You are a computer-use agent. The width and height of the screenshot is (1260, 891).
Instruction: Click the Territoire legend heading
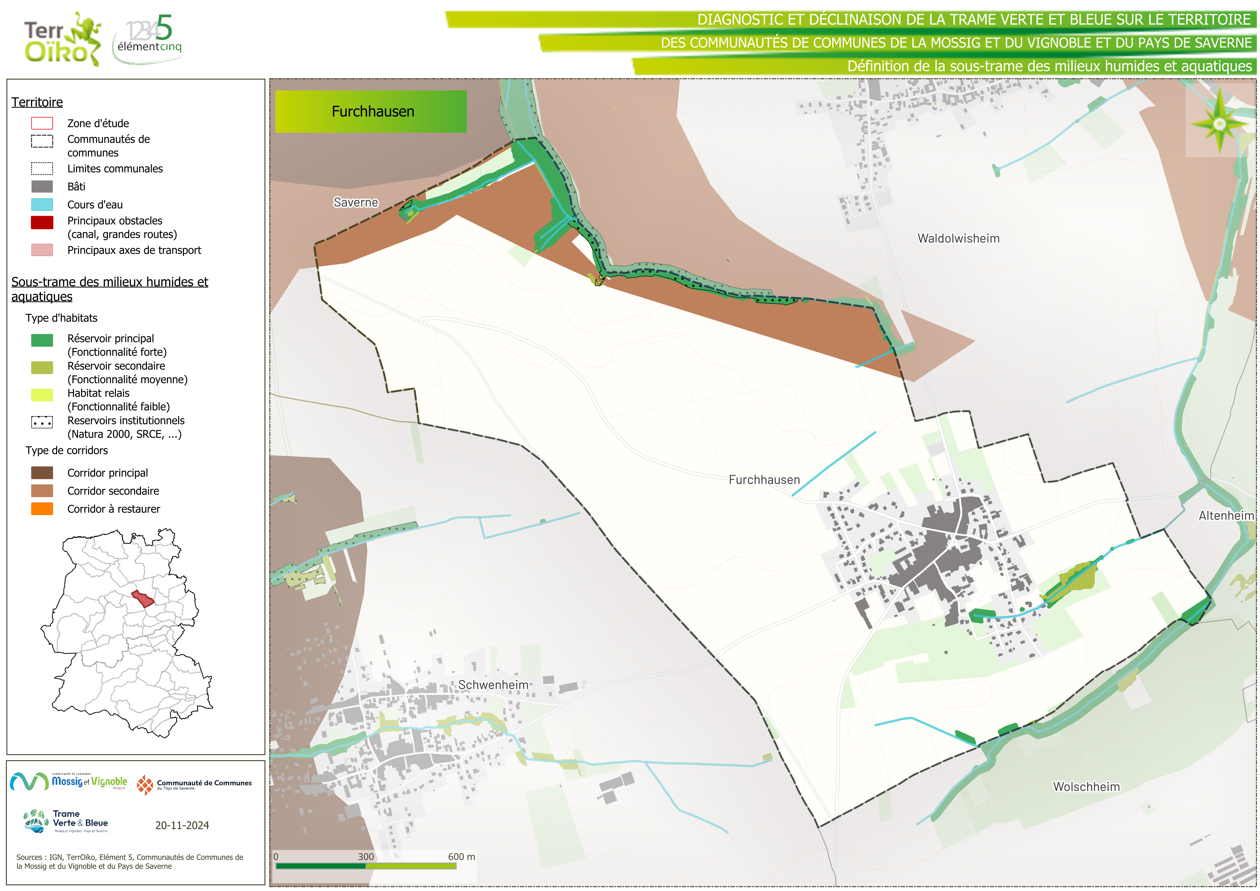37,102
